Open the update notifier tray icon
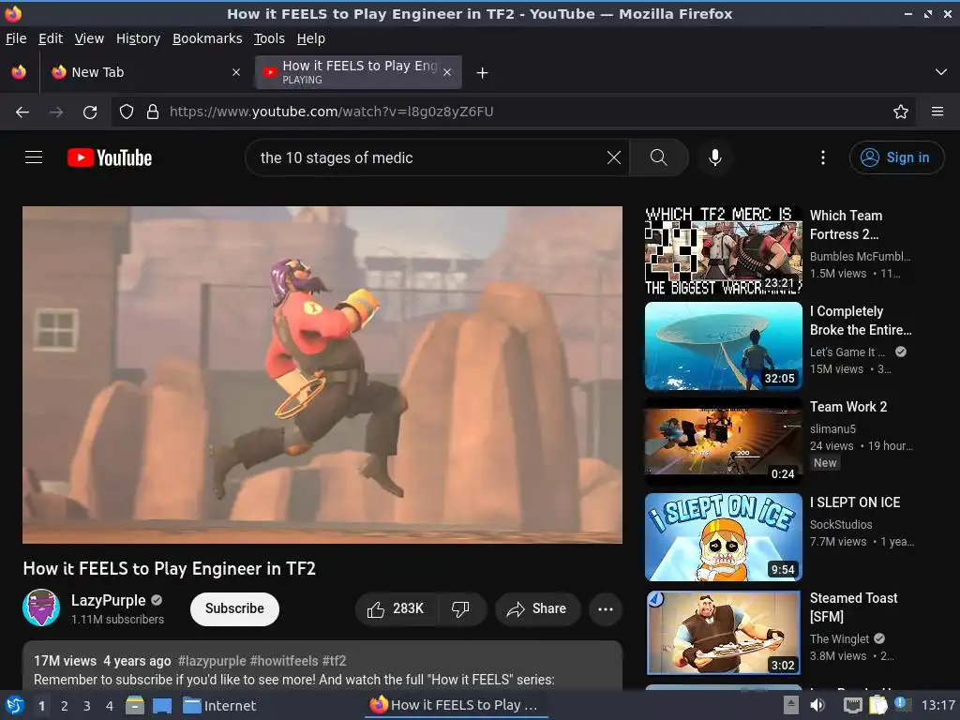 tap(901, 704)
